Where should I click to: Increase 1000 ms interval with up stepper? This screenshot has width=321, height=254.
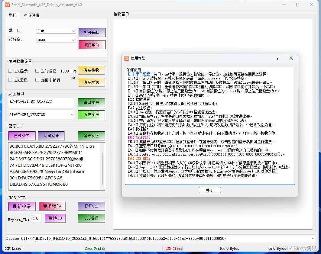click(75, 69)
